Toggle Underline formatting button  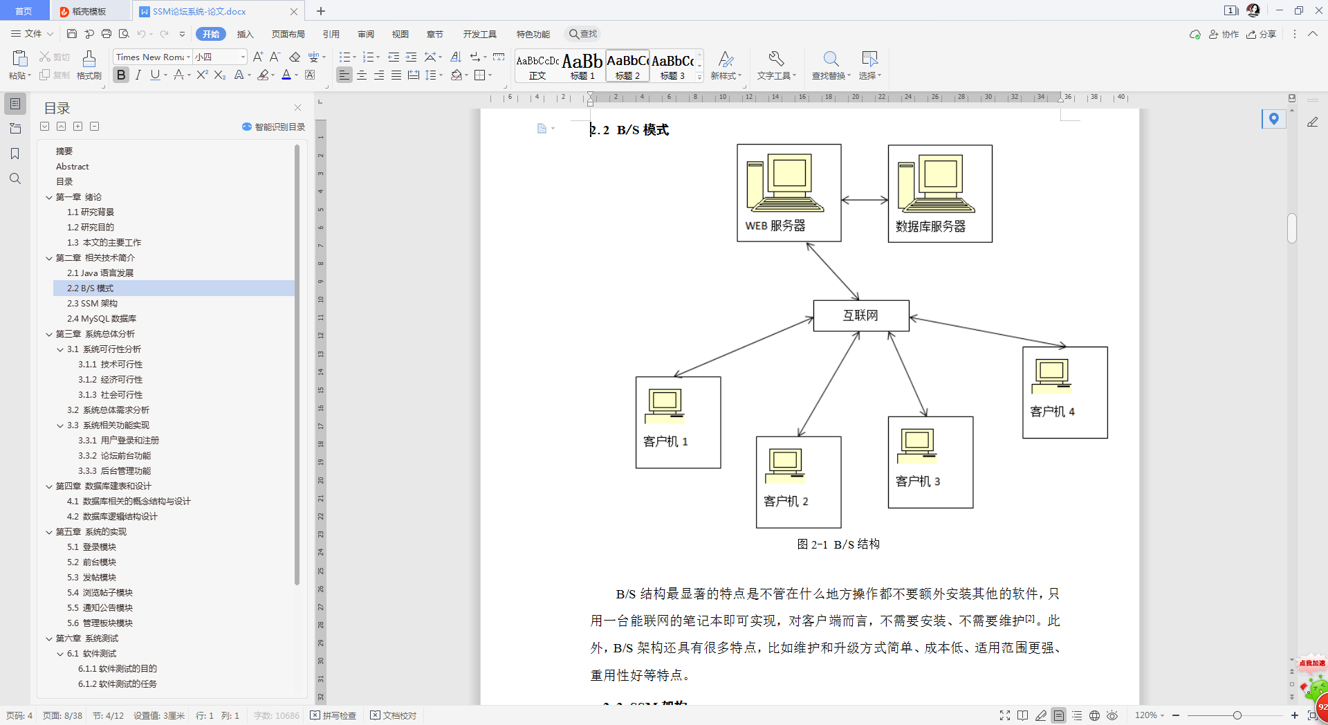(x=155, y=75)
